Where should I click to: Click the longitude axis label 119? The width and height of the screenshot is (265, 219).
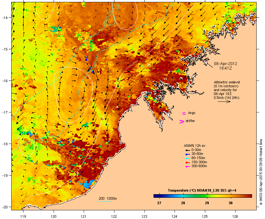point(23,216)
